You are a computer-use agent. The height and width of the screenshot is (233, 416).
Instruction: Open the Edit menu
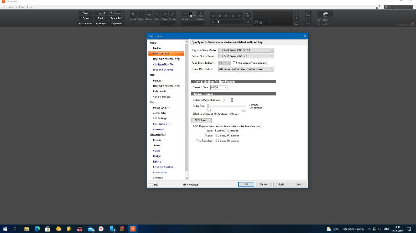pos(11,7)
